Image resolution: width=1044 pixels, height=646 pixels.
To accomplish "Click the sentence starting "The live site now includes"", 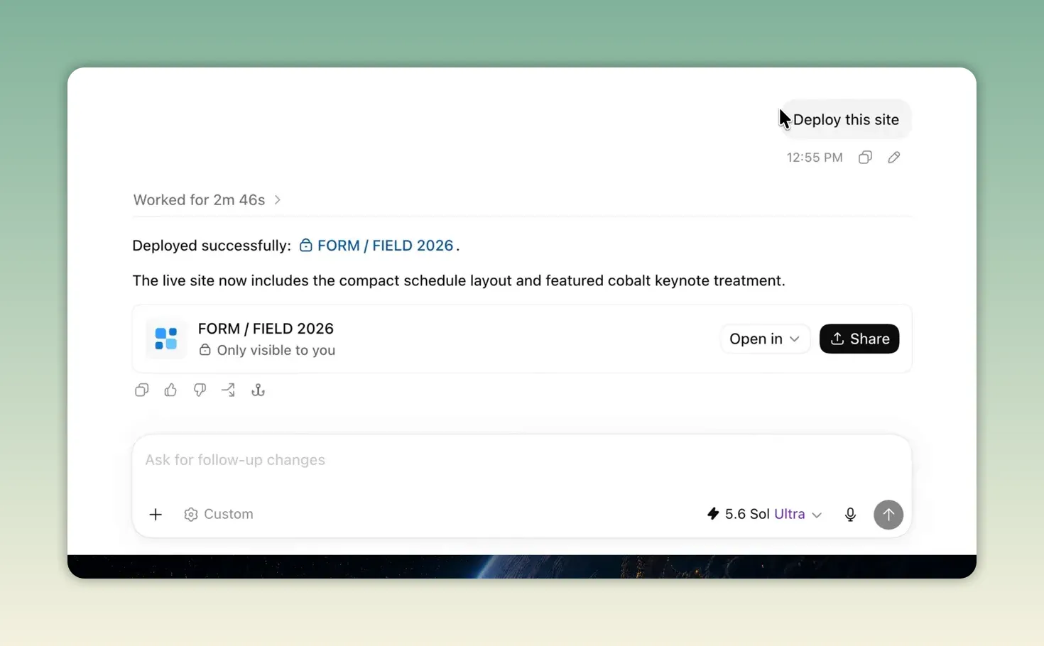I will pos(459,280).
